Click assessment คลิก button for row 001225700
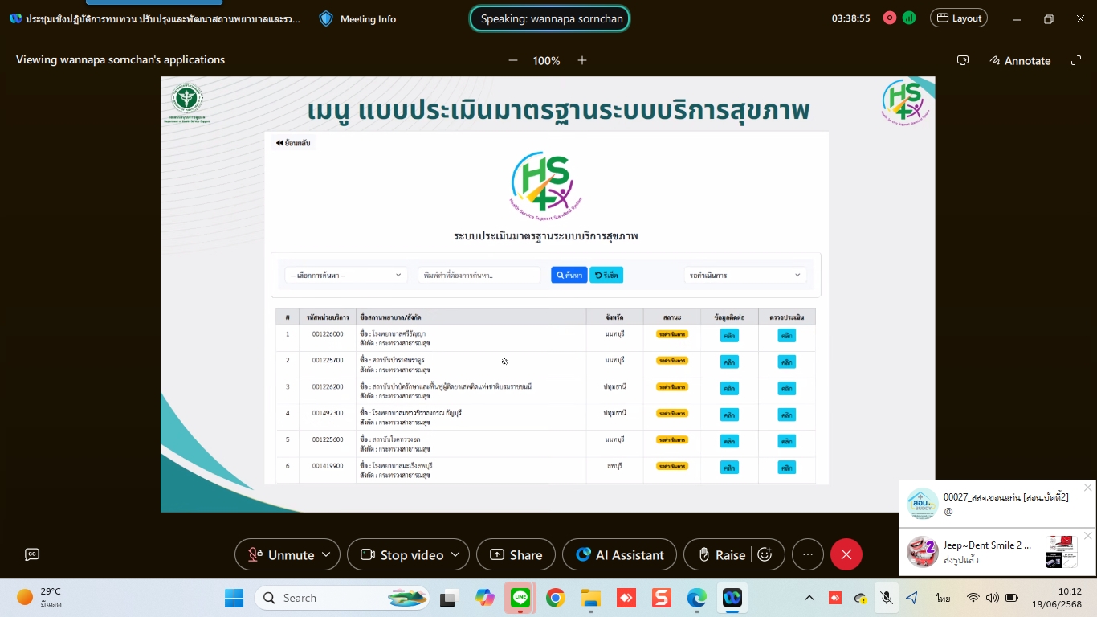 [787, 362]
